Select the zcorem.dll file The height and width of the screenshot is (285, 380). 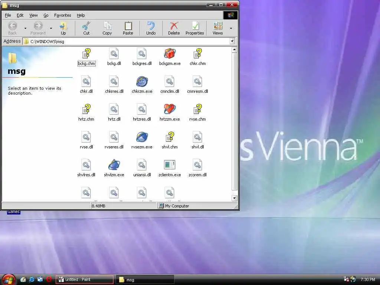197,169
